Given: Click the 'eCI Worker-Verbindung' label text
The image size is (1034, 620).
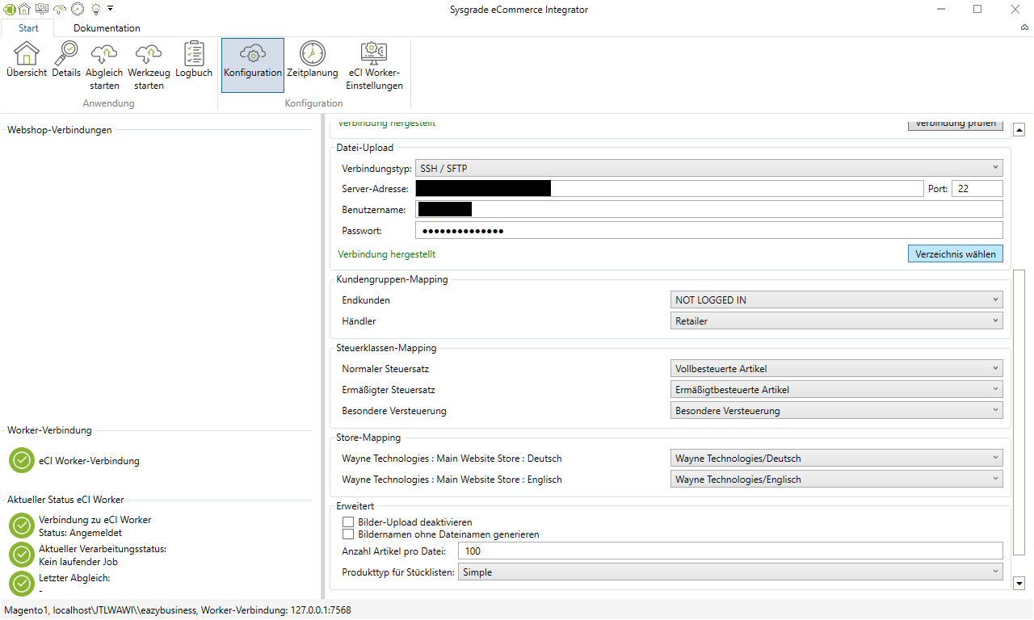Looking at the screenshot, I should [x=89, y=461].
